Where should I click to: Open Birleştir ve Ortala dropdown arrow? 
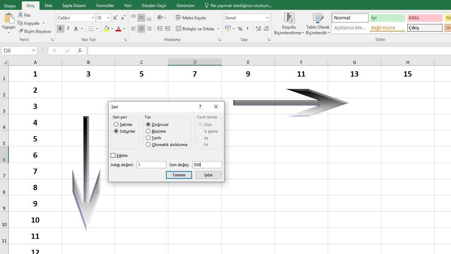(218, 29)
